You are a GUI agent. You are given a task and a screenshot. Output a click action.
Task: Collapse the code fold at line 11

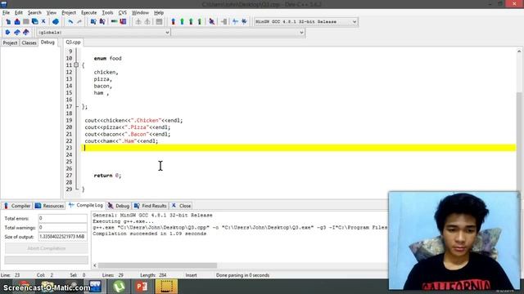coord(76,65)
